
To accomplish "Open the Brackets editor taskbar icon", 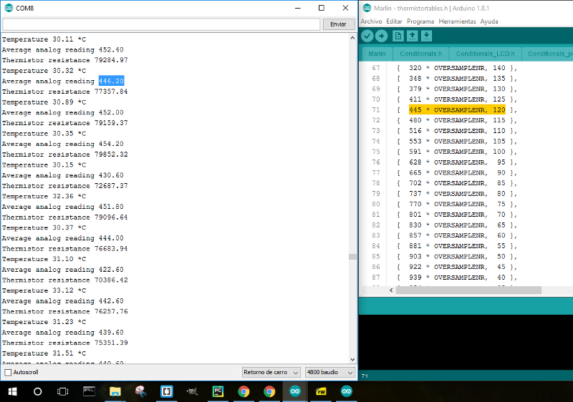I will point(166,391).
